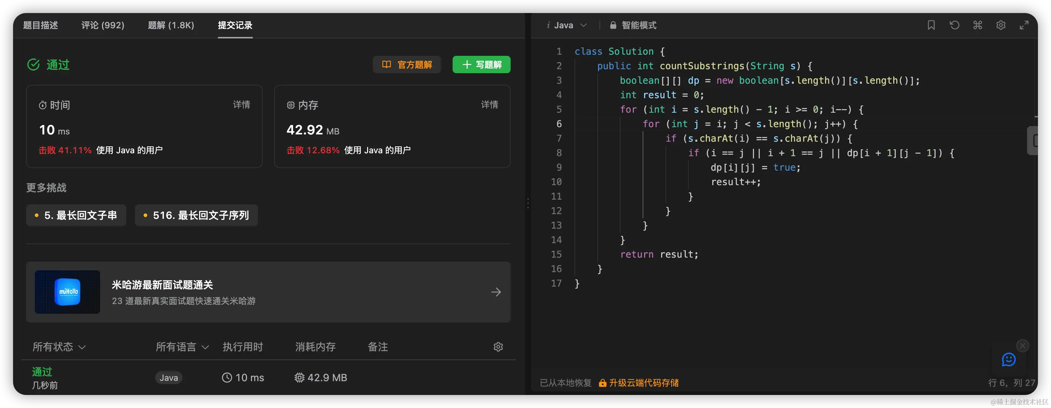Open the keyboard shortcuts icon
Image resolution: width=1051 pixels, height=408 pixels.
[x=978, y=25]
